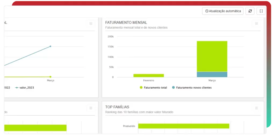The image size is (275, 135).
Task: Click the green Março data point on line chart
Action: pyautogui.click(x=50, y=77)
